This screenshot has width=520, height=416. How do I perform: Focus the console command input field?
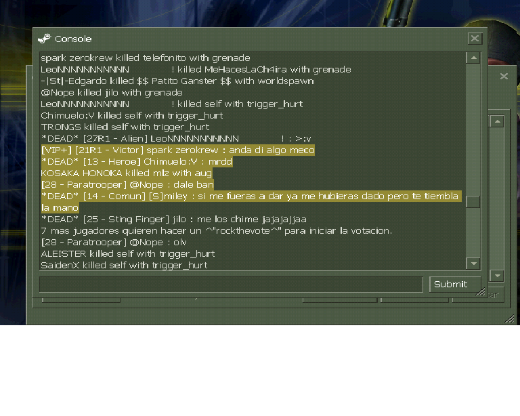pyautogui.click(x=231, y=285)
